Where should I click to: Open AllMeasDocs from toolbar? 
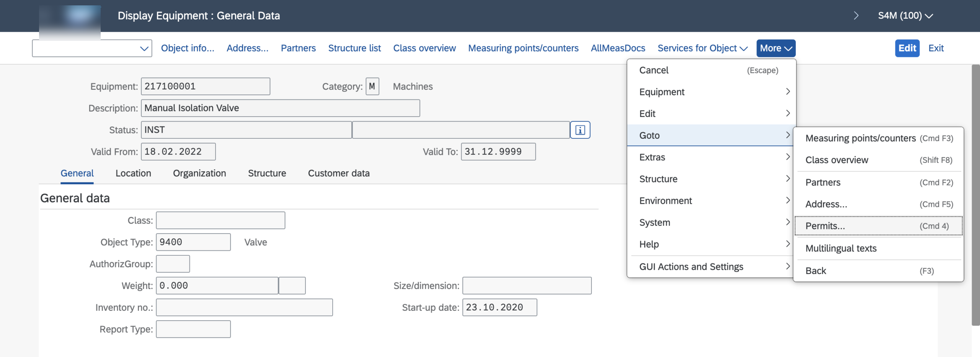618,48
